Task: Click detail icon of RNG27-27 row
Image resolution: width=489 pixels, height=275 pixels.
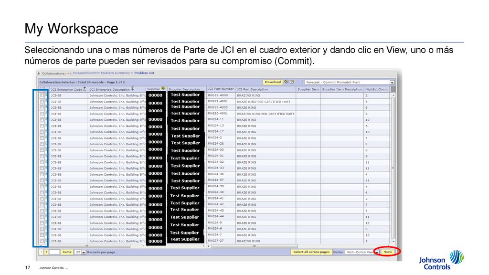Action: click(47, 241)
